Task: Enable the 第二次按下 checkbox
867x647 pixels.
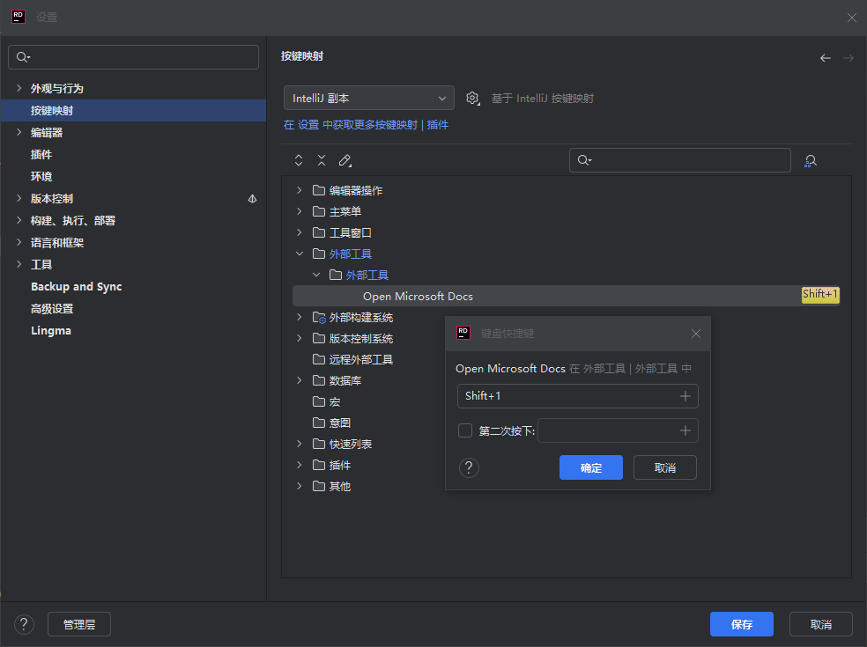Action: [465, 430]
